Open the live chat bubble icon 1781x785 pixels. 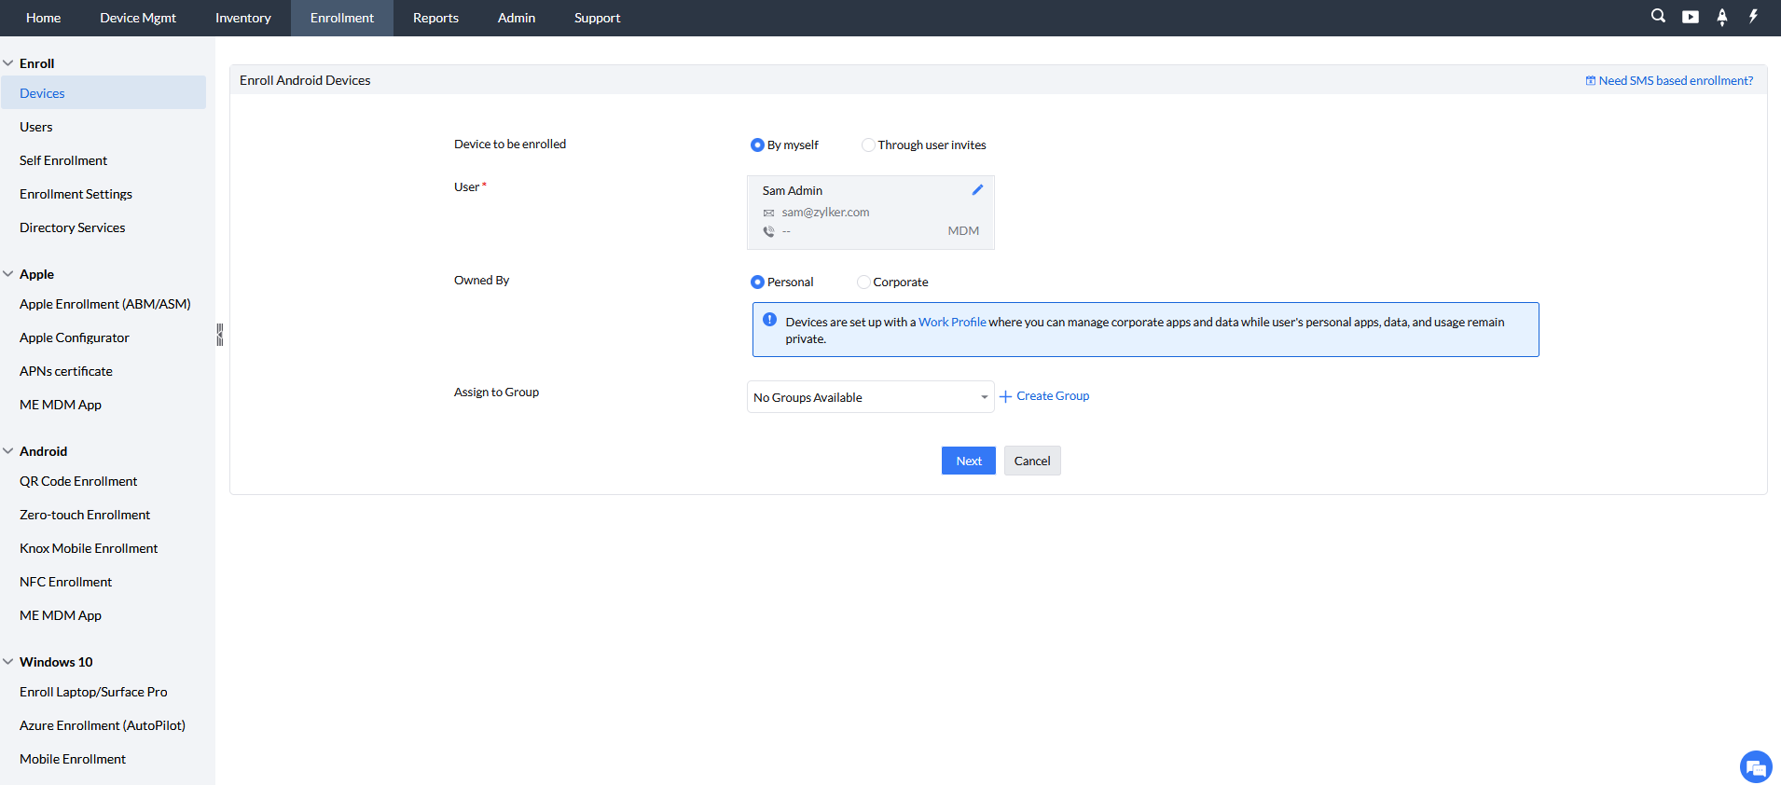(1756, 767)
